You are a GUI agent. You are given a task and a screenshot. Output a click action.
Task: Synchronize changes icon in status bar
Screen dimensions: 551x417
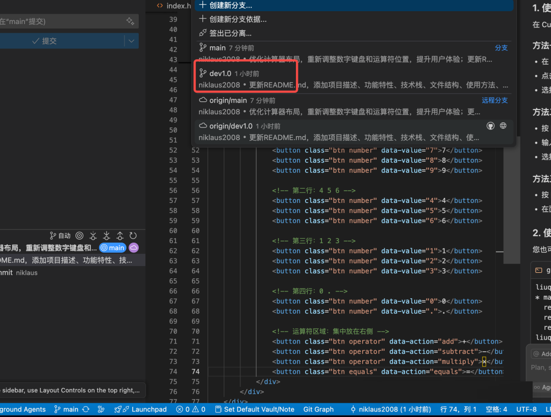(86, 409)
